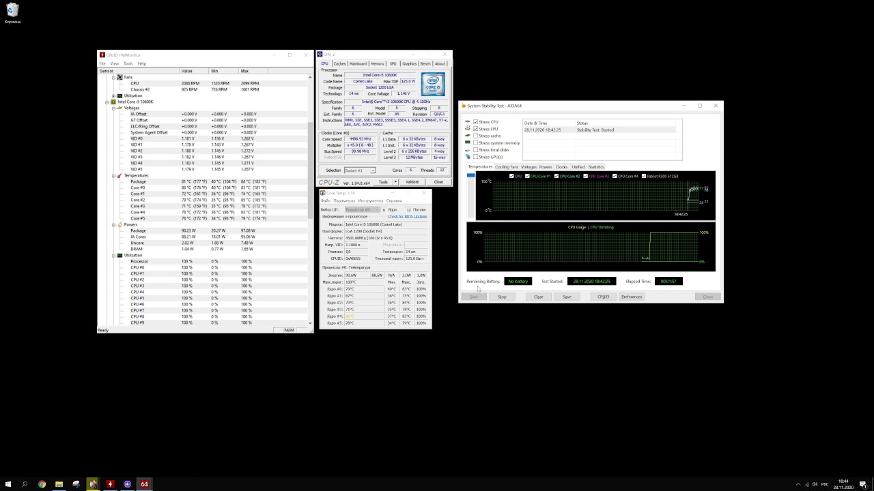Click the Validate button in CPU-Z

coord(412,182)
